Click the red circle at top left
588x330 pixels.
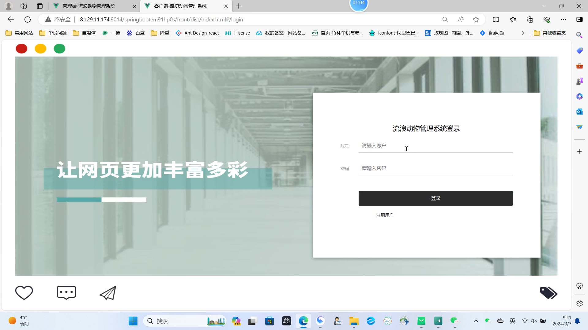[21, 49]
